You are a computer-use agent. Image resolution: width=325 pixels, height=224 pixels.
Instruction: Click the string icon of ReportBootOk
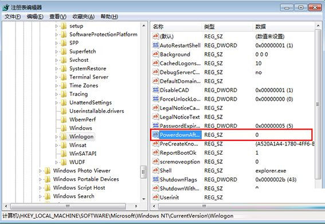155,152
